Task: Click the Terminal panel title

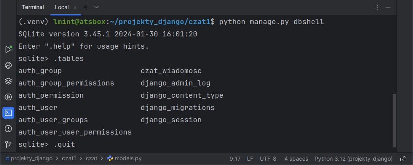Action: [x=33, y=8]
